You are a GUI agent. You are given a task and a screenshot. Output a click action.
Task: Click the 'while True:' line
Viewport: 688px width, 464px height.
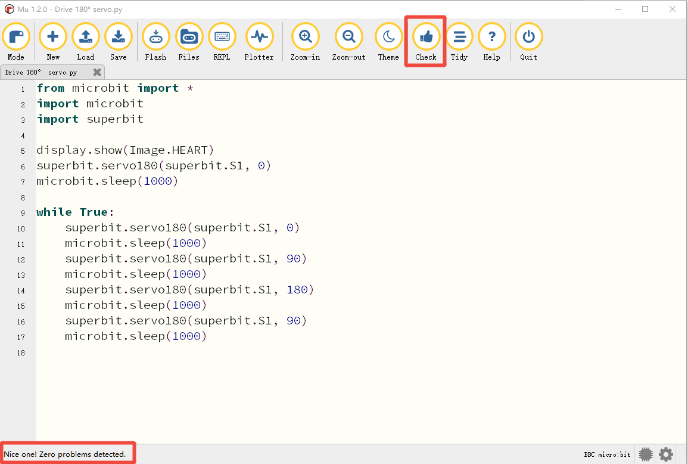75,212
